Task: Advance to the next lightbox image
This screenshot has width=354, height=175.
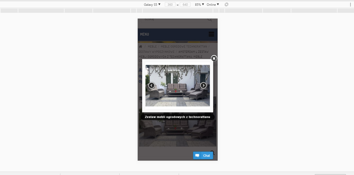Action: coord(203,85)
